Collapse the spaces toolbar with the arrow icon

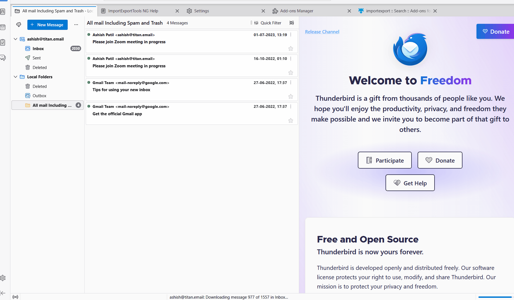pyautogui.click(x=3, y=293)
